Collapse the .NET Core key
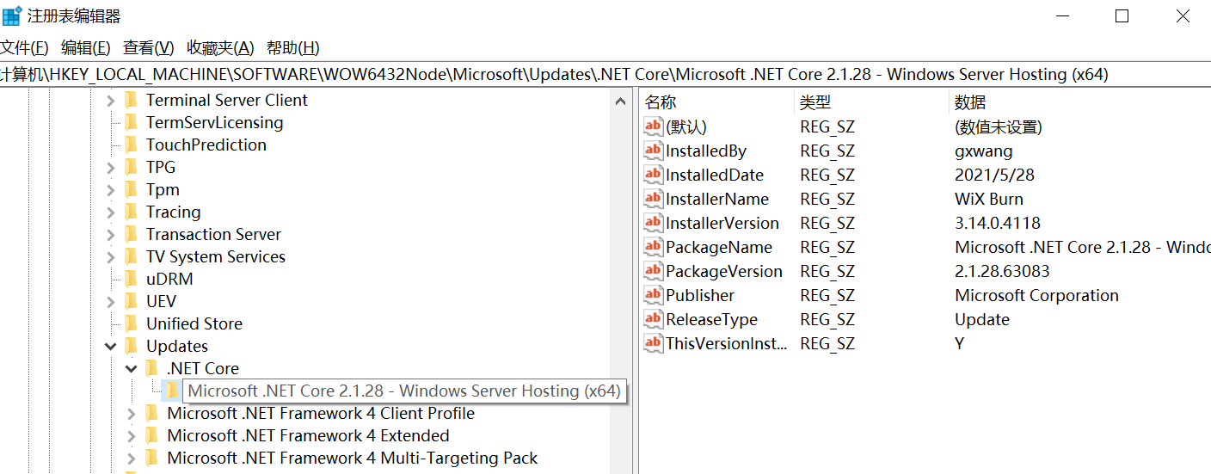Image resolution: width=1211 pixels, height=474 pixels. [x=131, y=369]
